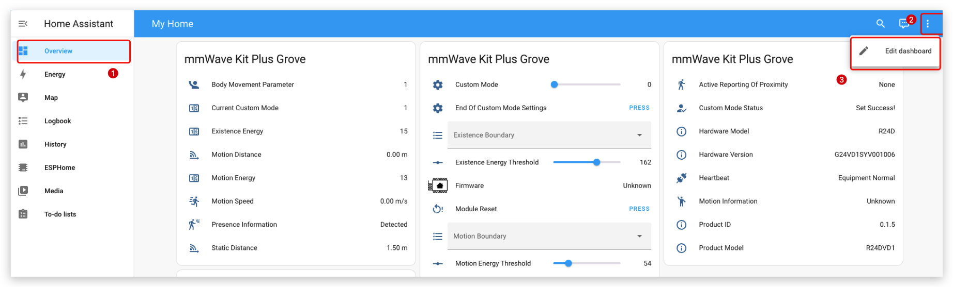
Task: Click the Motion Distance signal icon
Action: (194, 155)
